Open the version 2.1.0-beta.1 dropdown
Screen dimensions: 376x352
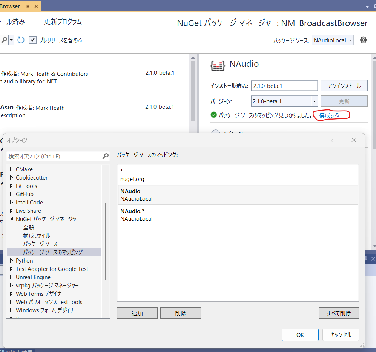pos(314,101)
